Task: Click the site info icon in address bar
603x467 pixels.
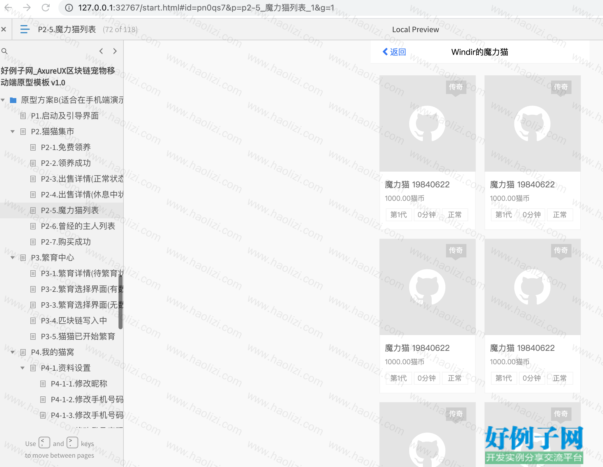Action: click(x=69, y=8)
